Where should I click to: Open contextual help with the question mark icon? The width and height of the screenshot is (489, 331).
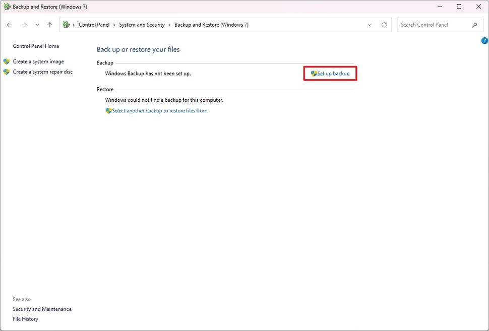484,40
